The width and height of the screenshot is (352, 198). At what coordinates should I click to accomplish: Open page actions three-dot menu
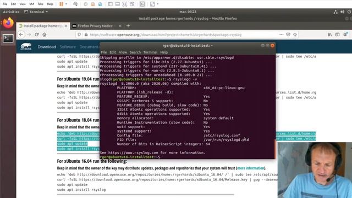281,35
